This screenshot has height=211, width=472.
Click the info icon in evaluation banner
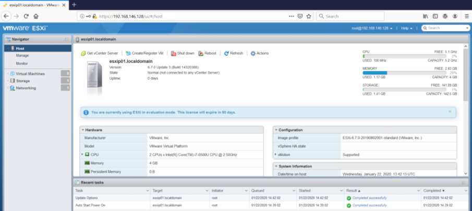pos(86,113)
